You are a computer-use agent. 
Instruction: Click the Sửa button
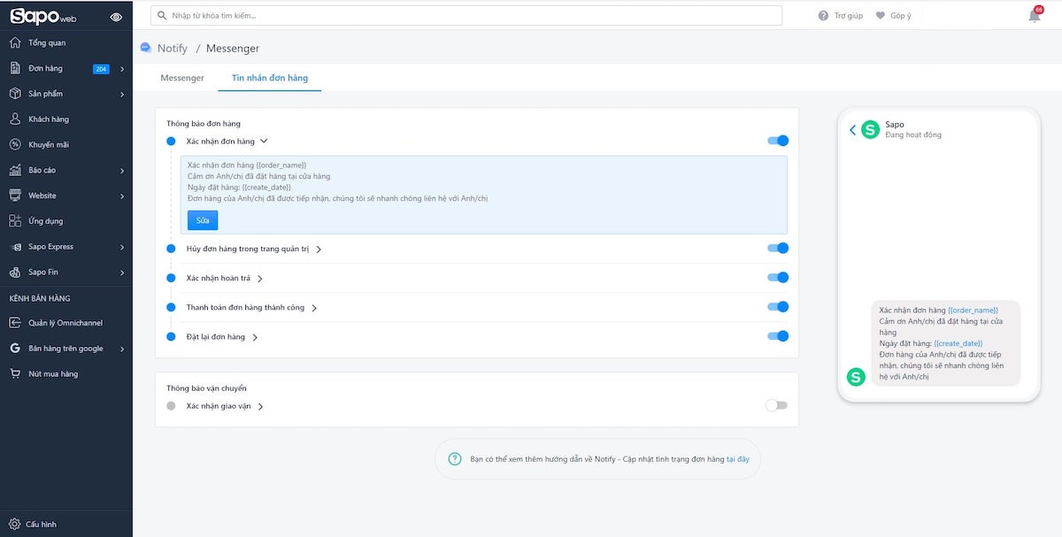point(203,220)
